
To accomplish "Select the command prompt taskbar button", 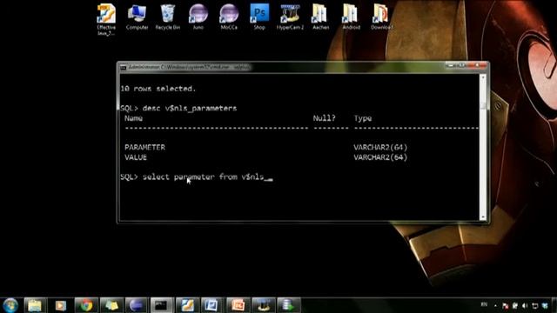I will click(161, 305).
